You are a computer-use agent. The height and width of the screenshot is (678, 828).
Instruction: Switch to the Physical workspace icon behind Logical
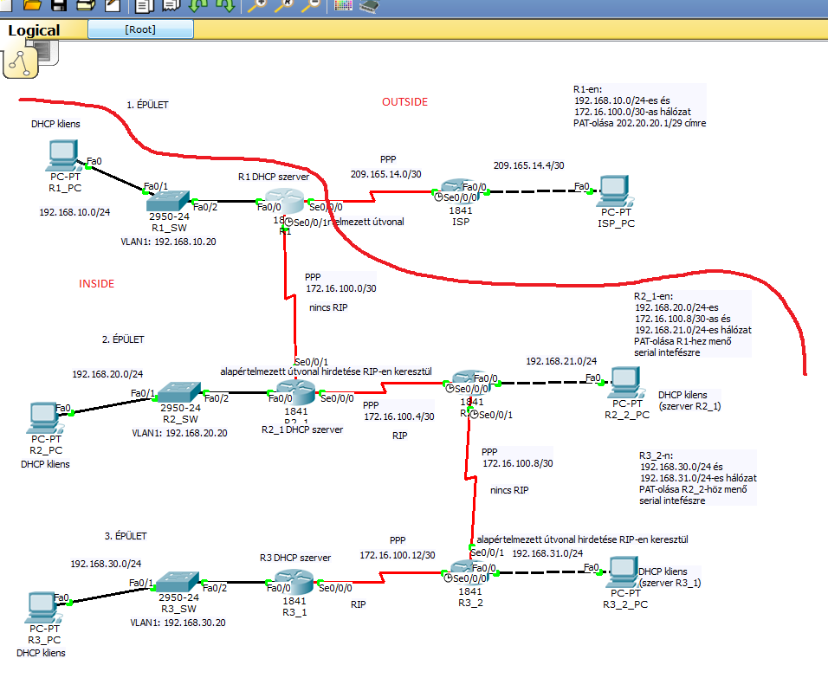[x=49, y=52]
